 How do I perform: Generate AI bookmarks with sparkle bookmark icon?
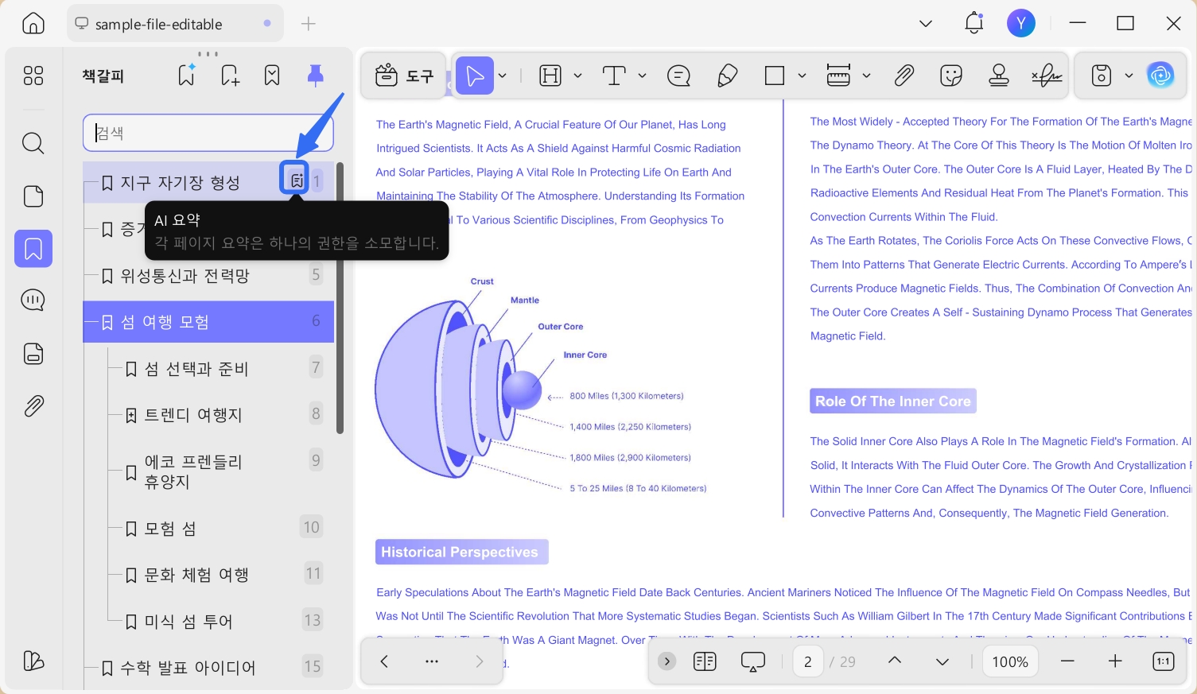187,75
